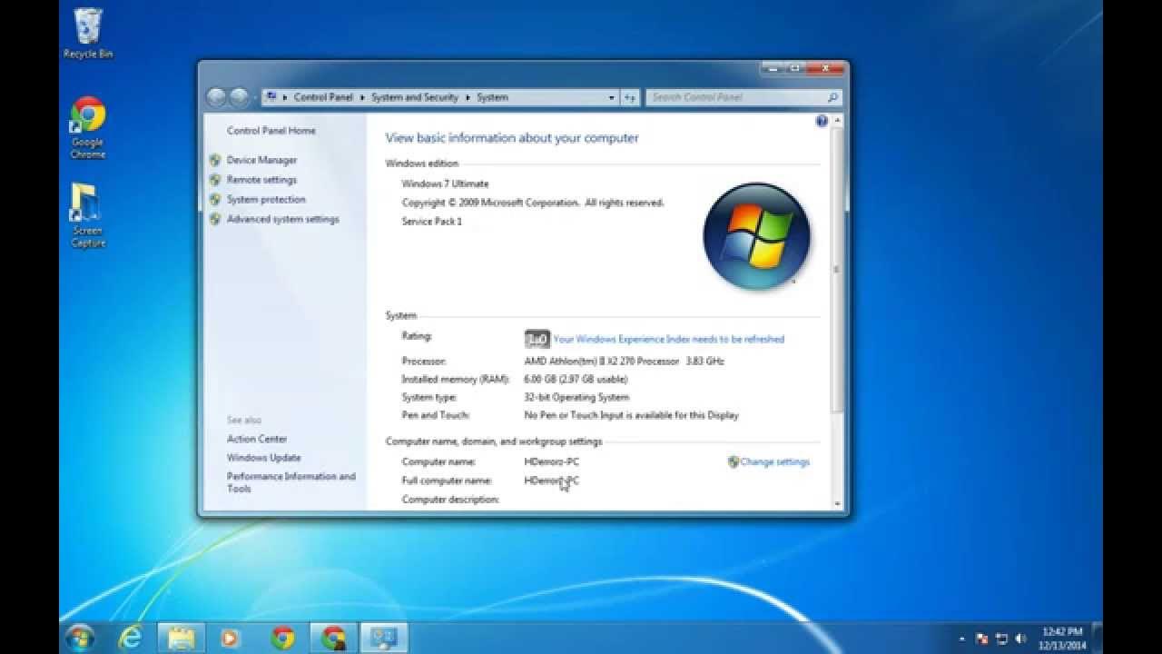Viewport: 1162px width, 654px height.
Task: Select System in the breadcrumb path
Action: [x=492, y=97]
